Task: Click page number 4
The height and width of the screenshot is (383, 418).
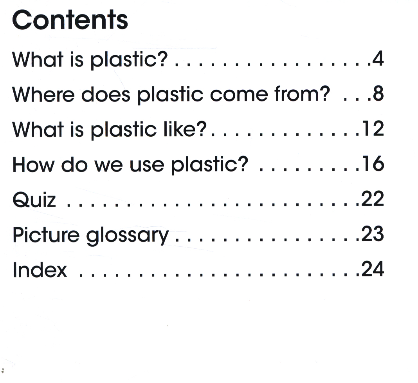Action: click(377, 59)
